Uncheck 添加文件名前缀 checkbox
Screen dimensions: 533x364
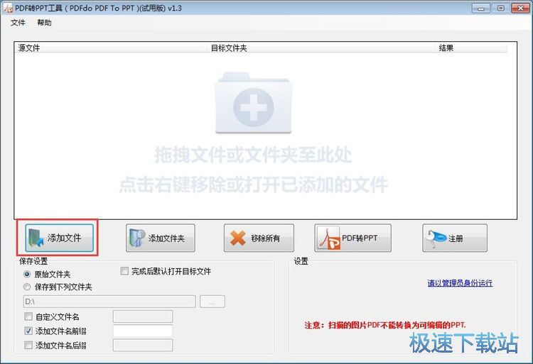point(28,331)
